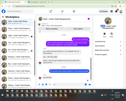Bookmark this page with star icon

tap(115, 6)
